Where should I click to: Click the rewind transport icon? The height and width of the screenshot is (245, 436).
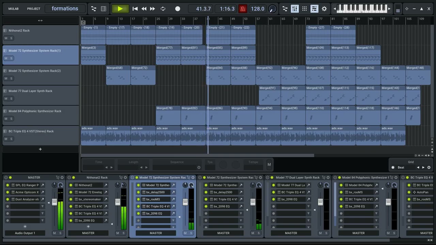(144, 9)
